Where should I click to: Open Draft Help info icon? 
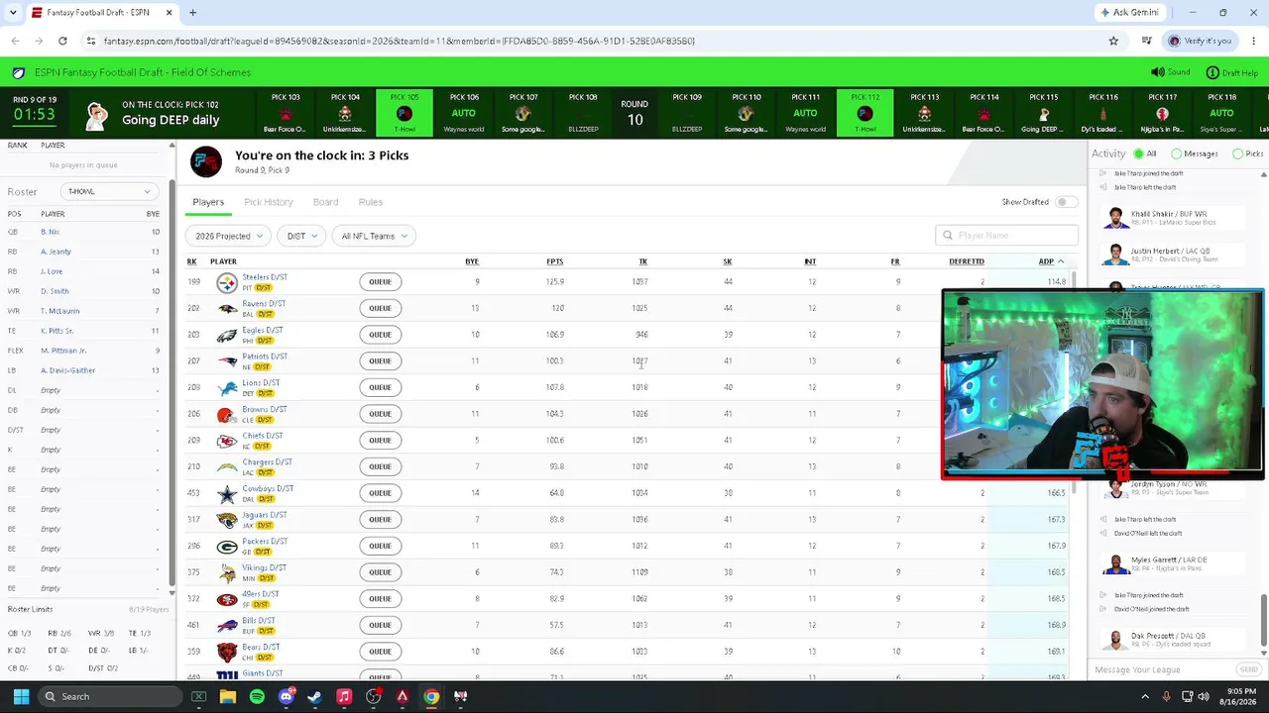coord(1212,72)
